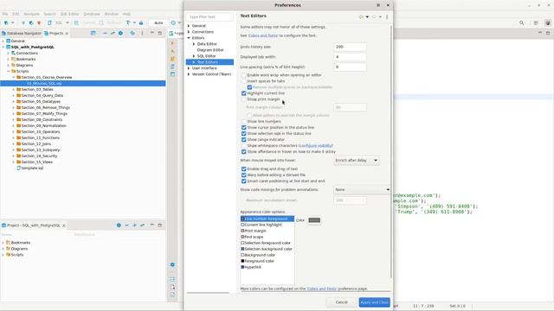The height and width of the screenshot is (311, 554).
Task: Click the gear icon in the bottom Project panel header
Action: tap(119, 225)
